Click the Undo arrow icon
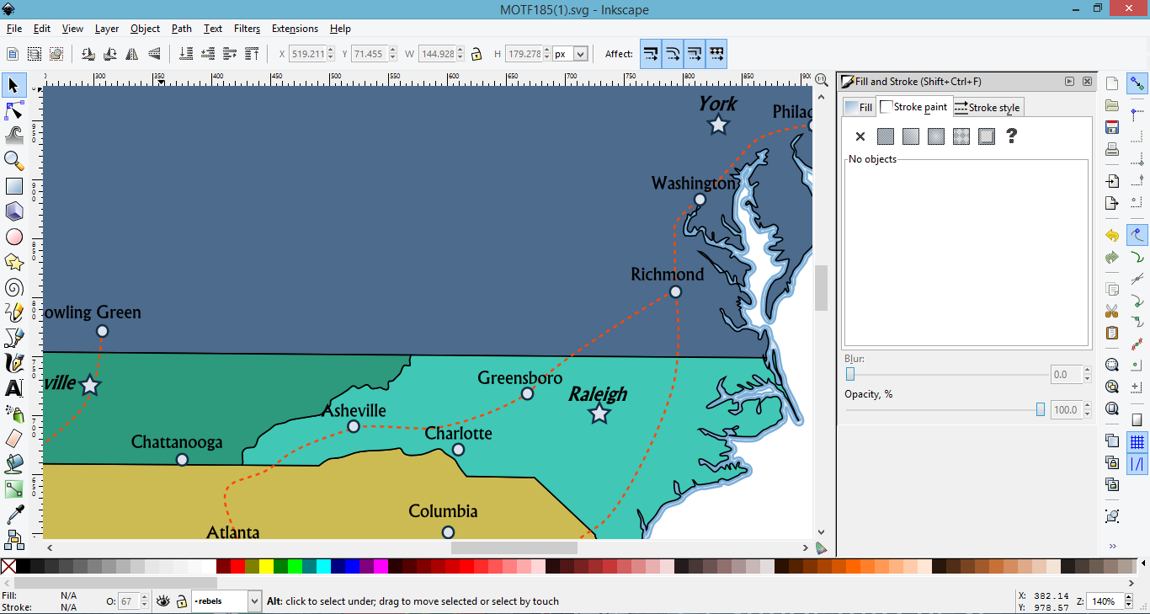The image size is (1150, 614). (x=1112, y=236)
